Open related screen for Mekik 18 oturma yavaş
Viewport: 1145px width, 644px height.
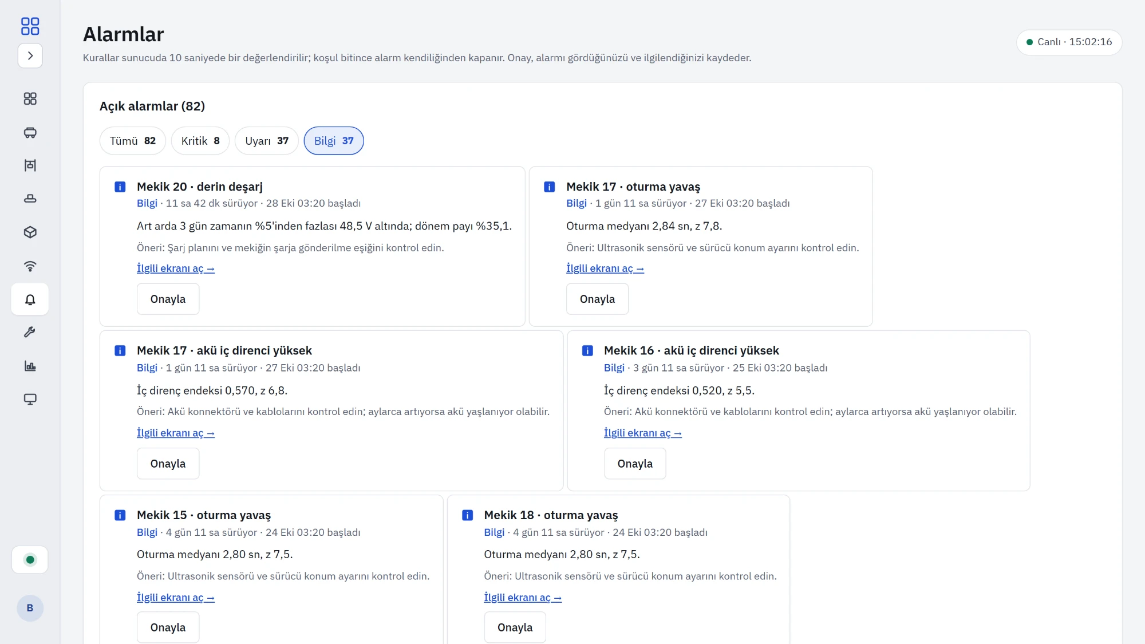pos(523,598)
